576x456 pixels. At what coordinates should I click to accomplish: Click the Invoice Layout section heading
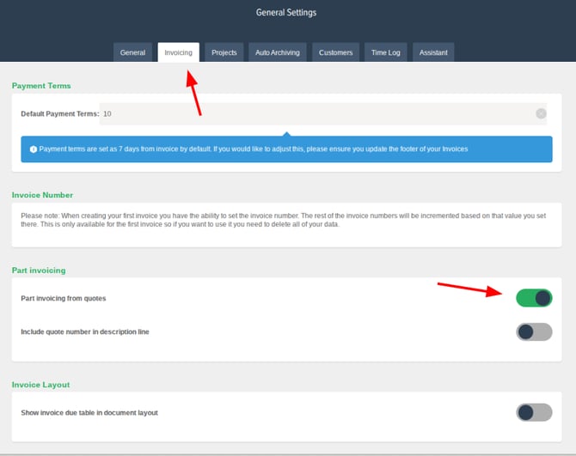coord(40,385)
